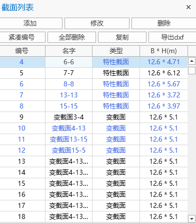Select the section named 13-13

pyautogui.click(x=68, y=95)
